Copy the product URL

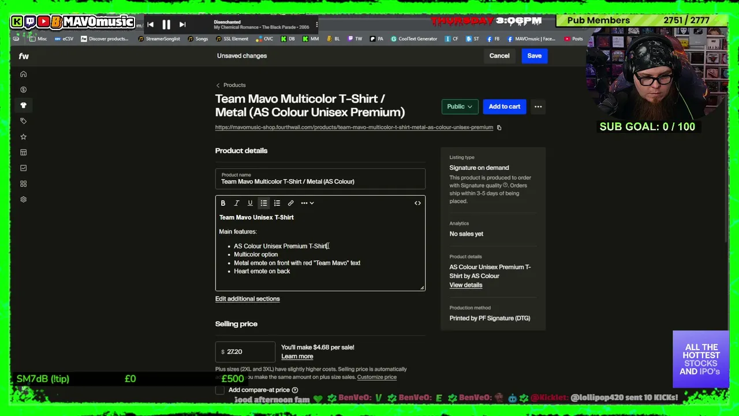tap(499, 128)
